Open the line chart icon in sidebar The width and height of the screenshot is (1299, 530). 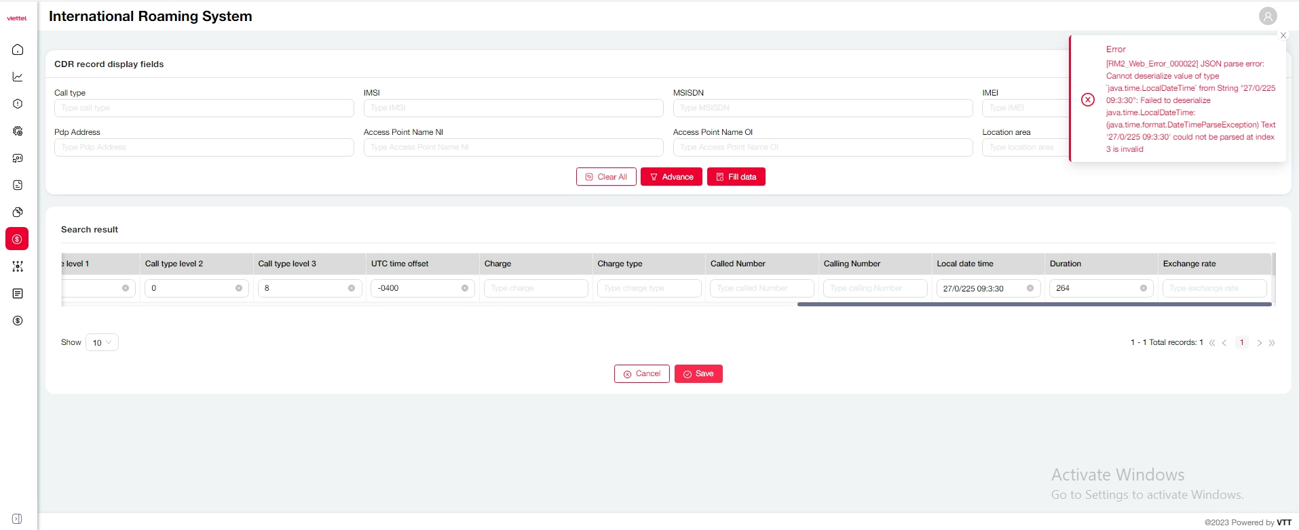(x=18, y=77)
